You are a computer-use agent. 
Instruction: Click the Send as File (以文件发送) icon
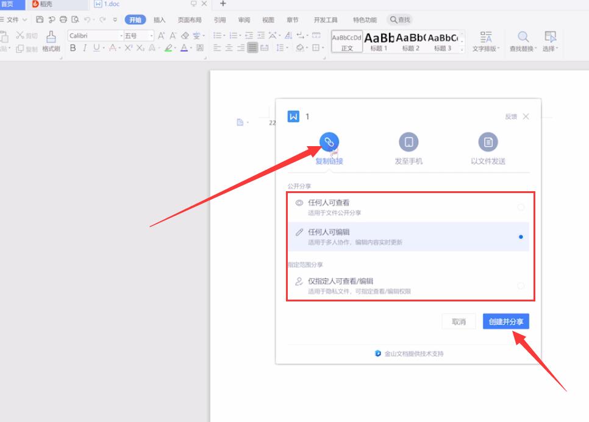pos(488,142)
